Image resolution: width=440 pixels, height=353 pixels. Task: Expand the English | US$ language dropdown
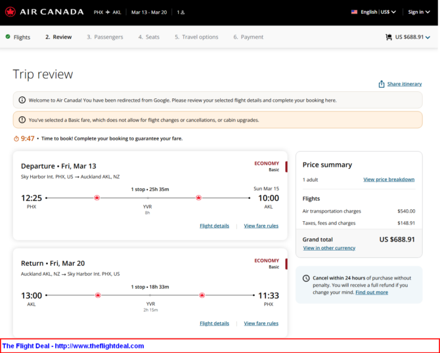click(378, 12)
